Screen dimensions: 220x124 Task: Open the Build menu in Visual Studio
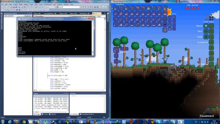[x=21, y=4]
